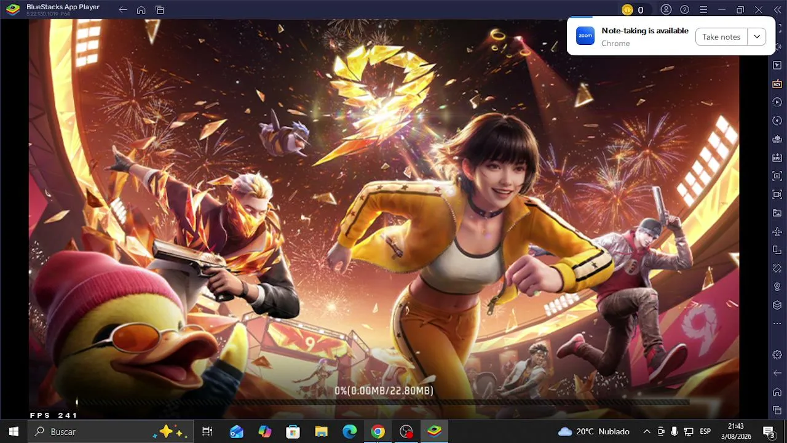Change the ESP input language
The height and width of the screenshot is (443, 787).
tap(705, 432)
